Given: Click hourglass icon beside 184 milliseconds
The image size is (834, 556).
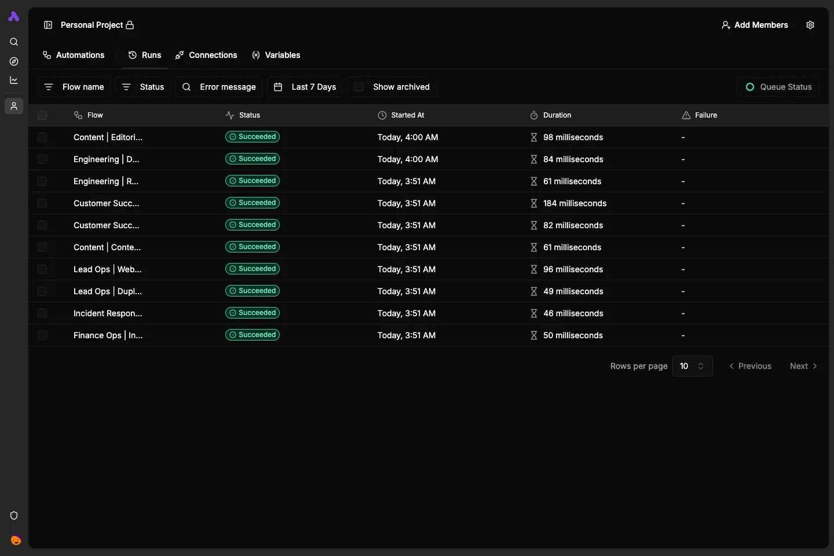Looking at the screenshot, I should tap(534, 203).
